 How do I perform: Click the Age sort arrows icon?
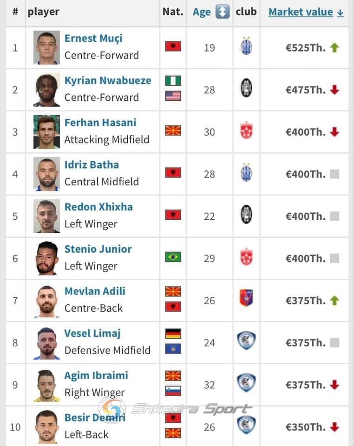pyautogui.click(x=223, y=12)
